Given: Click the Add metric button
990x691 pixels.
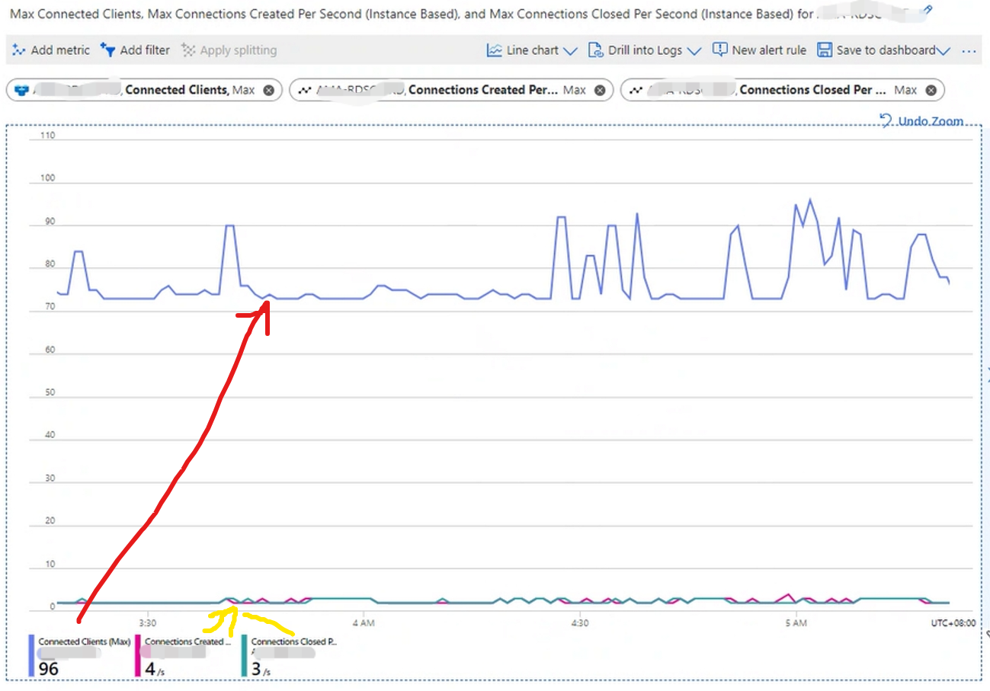Looking at the screenshot, I should click(51, 50).
